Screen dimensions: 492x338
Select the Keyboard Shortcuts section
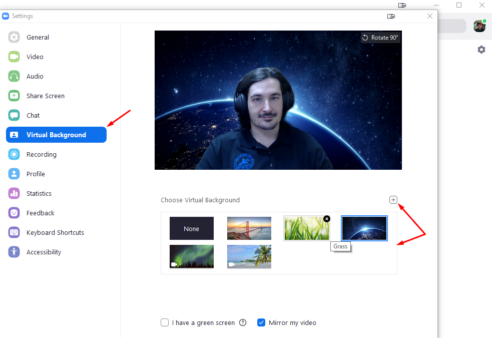(x=55, y=232)
